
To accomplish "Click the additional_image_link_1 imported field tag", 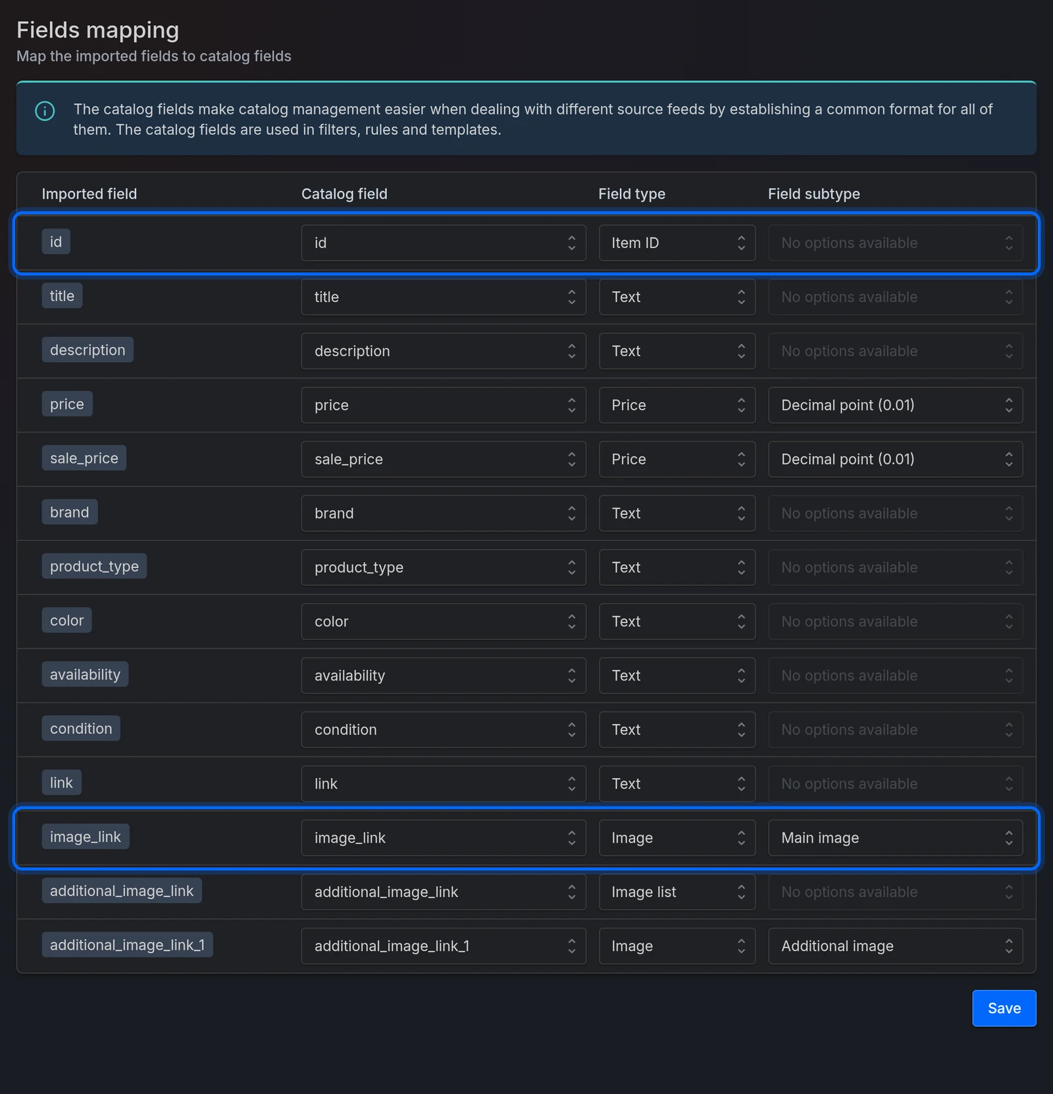I will pos(128,944).
